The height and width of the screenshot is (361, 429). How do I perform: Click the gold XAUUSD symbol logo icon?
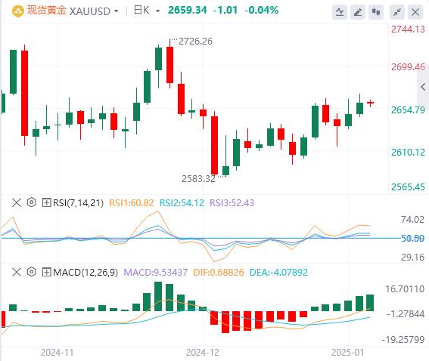pyautogui.click(x=18, y=11)
